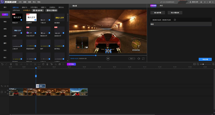Click the purple 导出 export button
This screenshot has width=215, height=115.
pyautogui.click(x=71, y=64)
